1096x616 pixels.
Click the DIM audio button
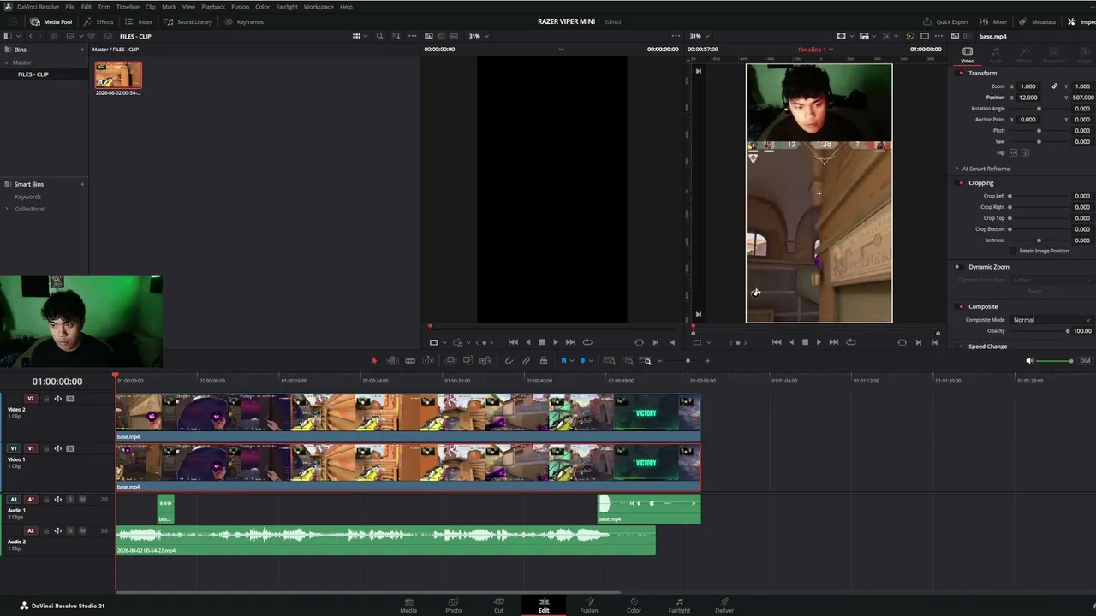[1085, 361]
